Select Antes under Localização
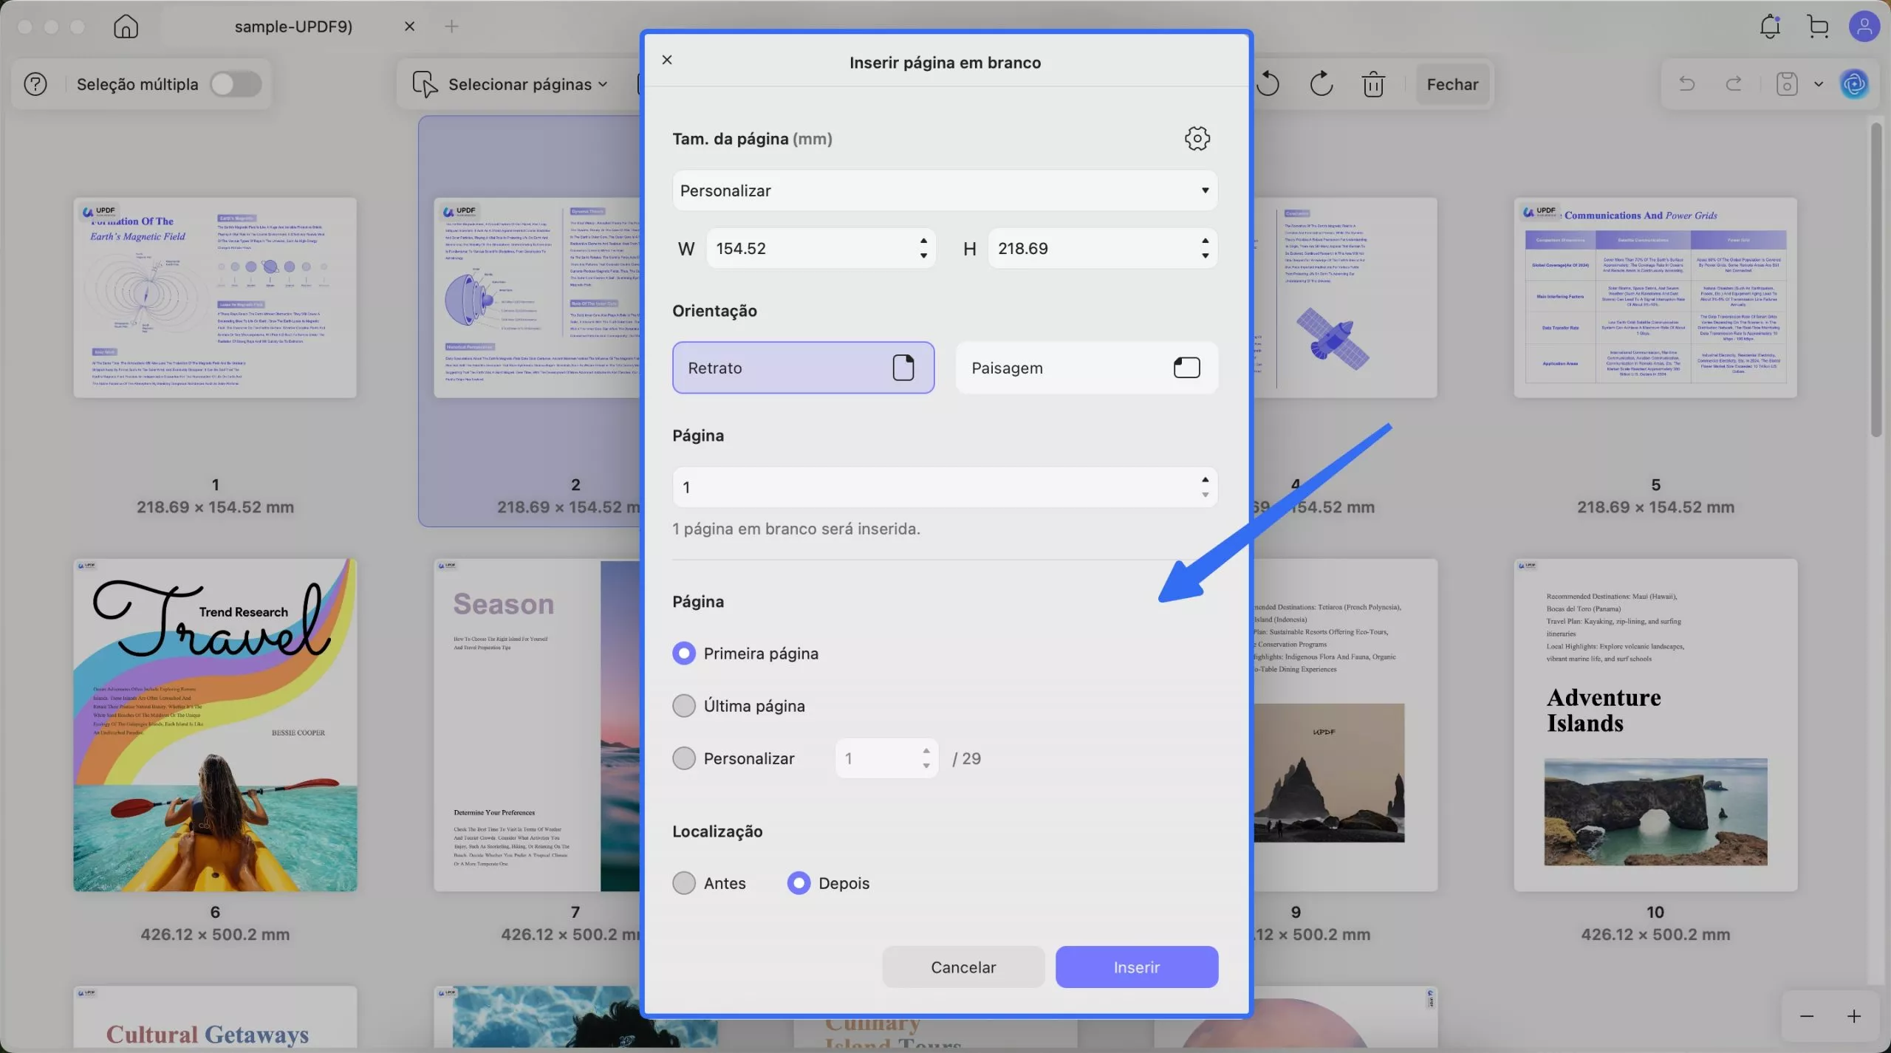The image size is (1891, 1053). 684,882
